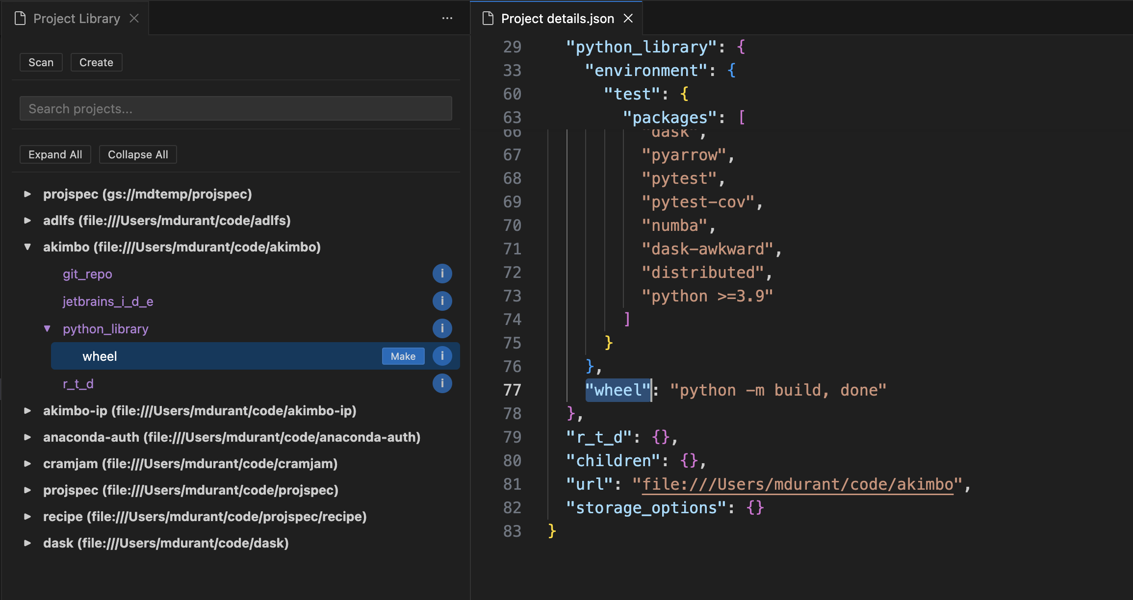Collapse the python_library tree node

click(x=47, y=328)
